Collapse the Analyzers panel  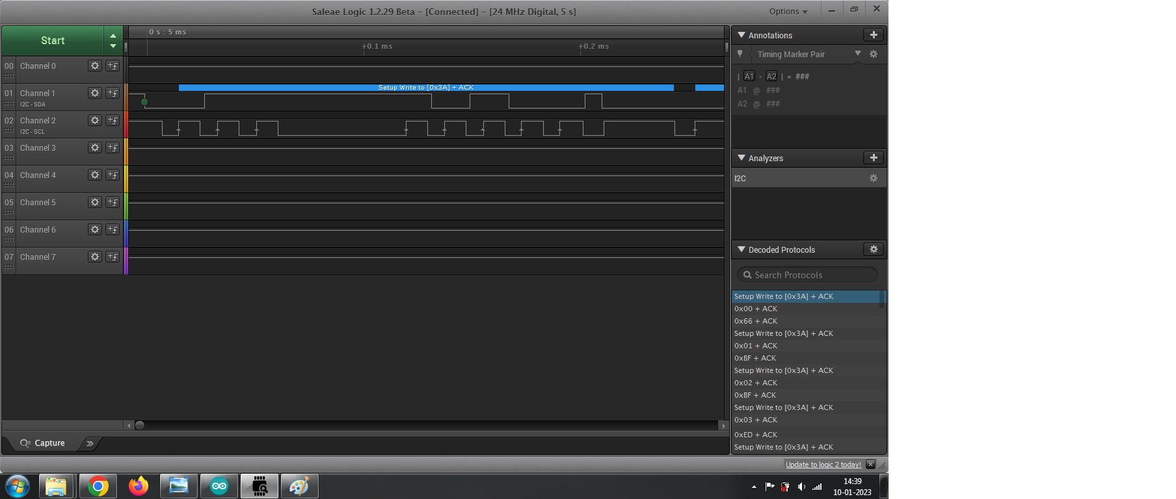(742, 158)
